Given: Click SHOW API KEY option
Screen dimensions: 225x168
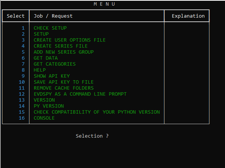Looking at the screenshot, I should click(x=52, y=76).
